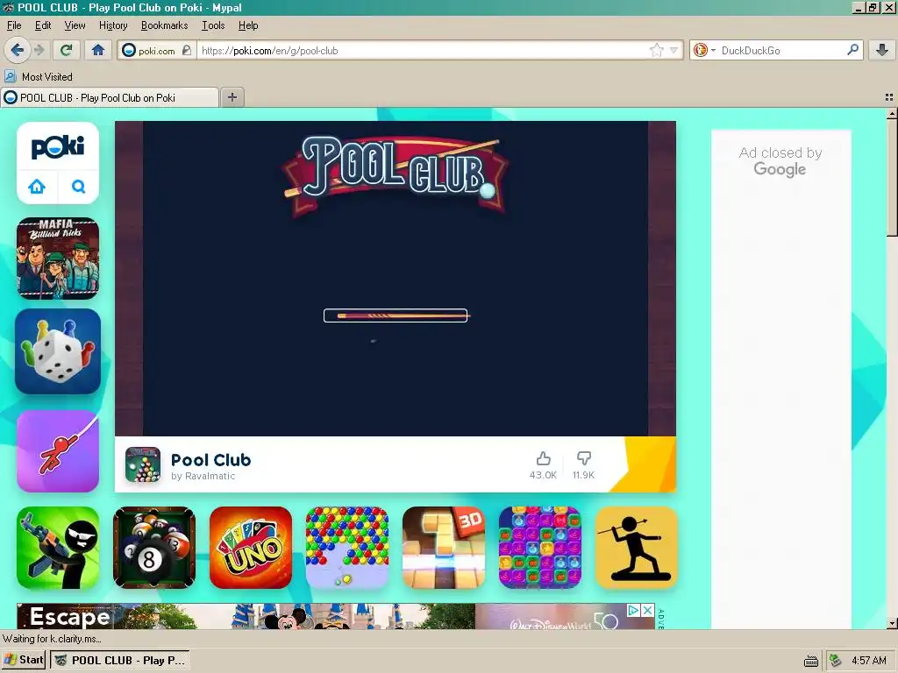Open the bubble shooter game tile
898x673 pixels.
click(x=347, y=548)
